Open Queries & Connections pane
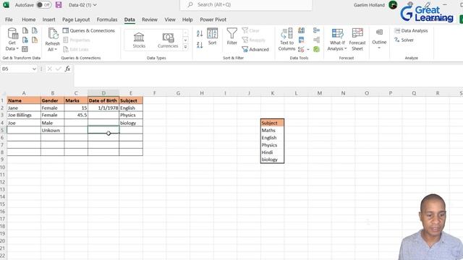Image resolution: width=463 pixels, height=260 pixels. coord(88,30)
